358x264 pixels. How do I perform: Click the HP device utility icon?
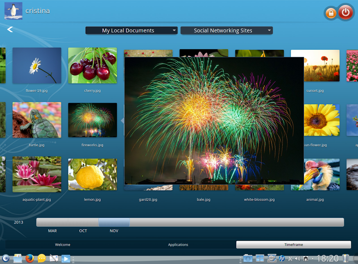282,258
